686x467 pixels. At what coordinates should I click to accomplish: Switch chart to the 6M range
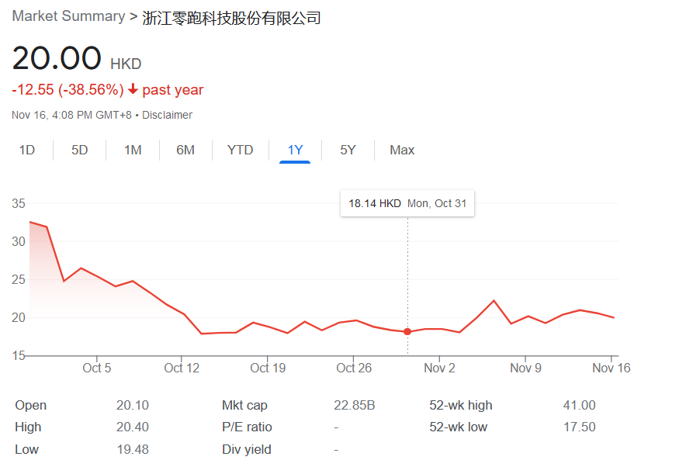pos(185,150)
